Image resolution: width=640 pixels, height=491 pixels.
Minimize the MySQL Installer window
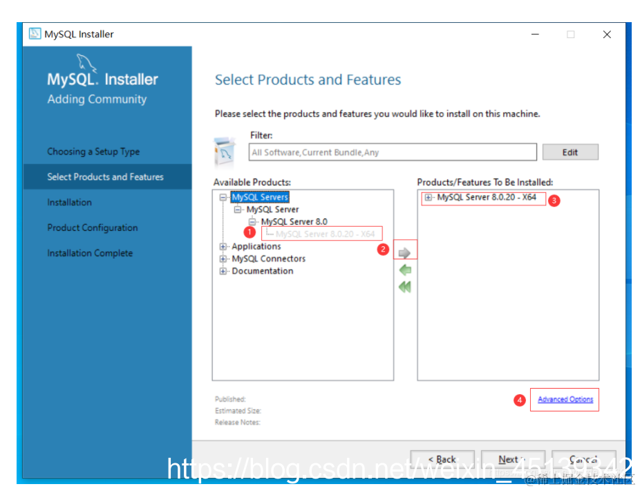535,35
